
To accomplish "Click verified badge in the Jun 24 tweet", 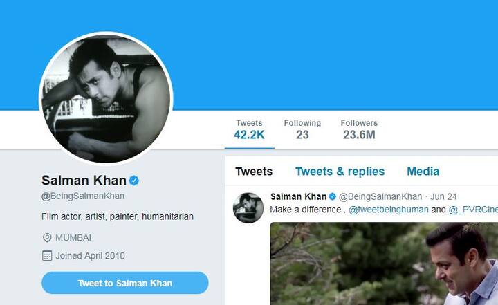I will pos(333,196).
